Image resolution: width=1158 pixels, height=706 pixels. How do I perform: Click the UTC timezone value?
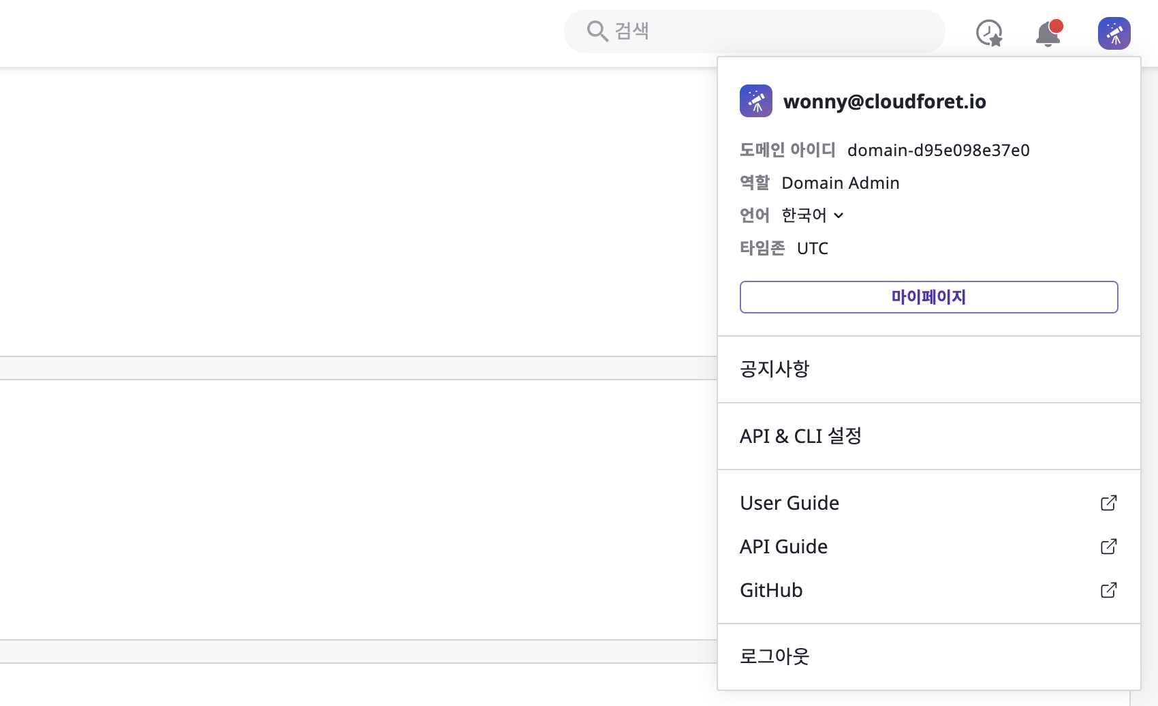pos(813,248)
